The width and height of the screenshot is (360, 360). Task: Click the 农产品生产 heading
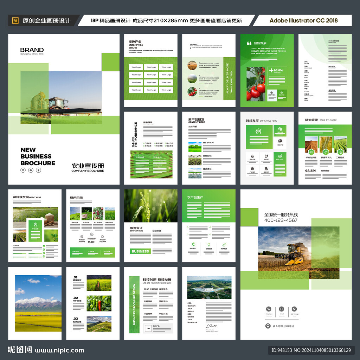point(195,197)
